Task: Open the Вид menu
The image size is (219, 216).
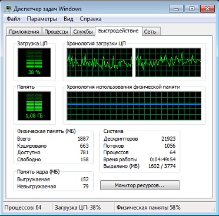Action: point(68,19)
